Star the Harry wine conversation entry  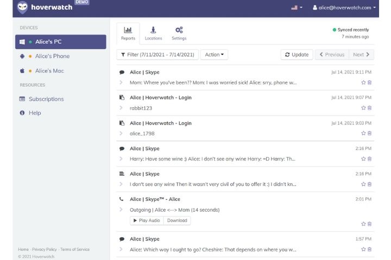(363, 159)
